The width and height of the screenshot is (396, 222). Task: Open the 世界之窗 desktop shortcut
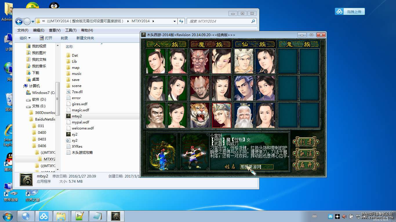click(32, 196)
